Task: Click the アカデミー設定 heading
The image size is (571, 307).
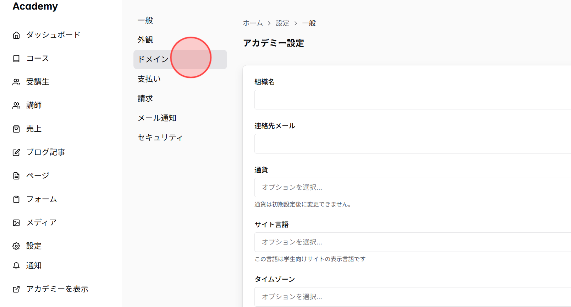Action: (274, 43)
